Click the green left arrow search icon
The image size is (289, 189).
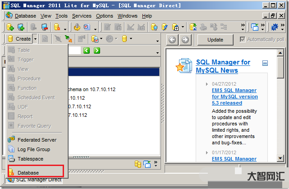(x=87, y=51)
